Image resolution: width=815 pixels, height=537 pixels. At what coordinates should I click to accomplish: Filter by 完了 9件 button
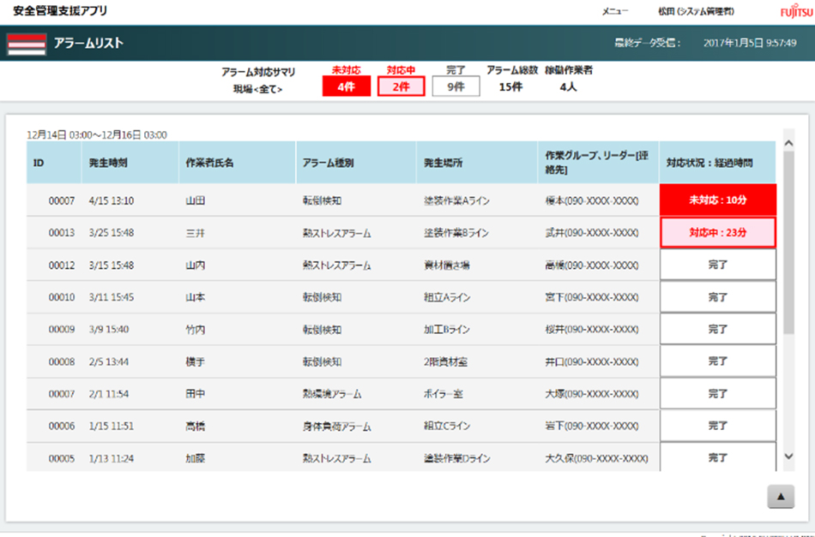(456, 87)
